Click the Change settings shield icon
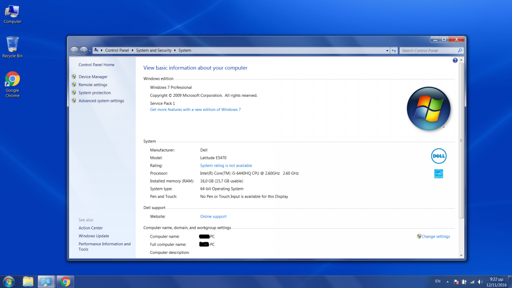The width and height of the screenshot is (512, 288). [419, 236]
